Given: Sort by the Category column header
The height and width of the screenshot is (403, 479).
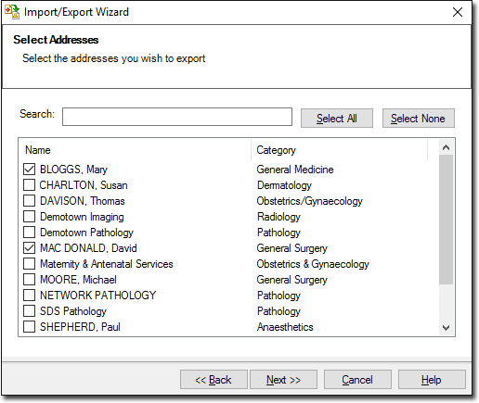Looking at the screenshot, I should coord(340,150).
